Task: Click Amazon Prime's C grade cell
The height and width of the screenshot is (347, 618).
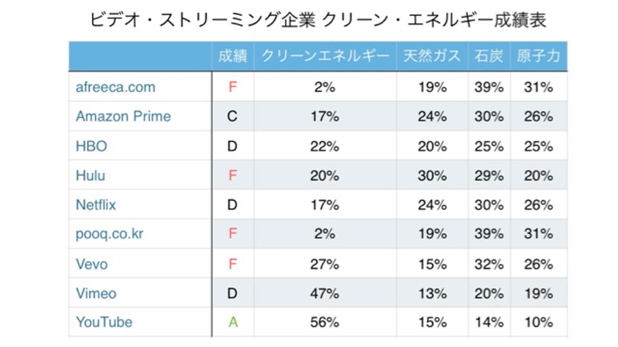Action: (x=232, y=116)
